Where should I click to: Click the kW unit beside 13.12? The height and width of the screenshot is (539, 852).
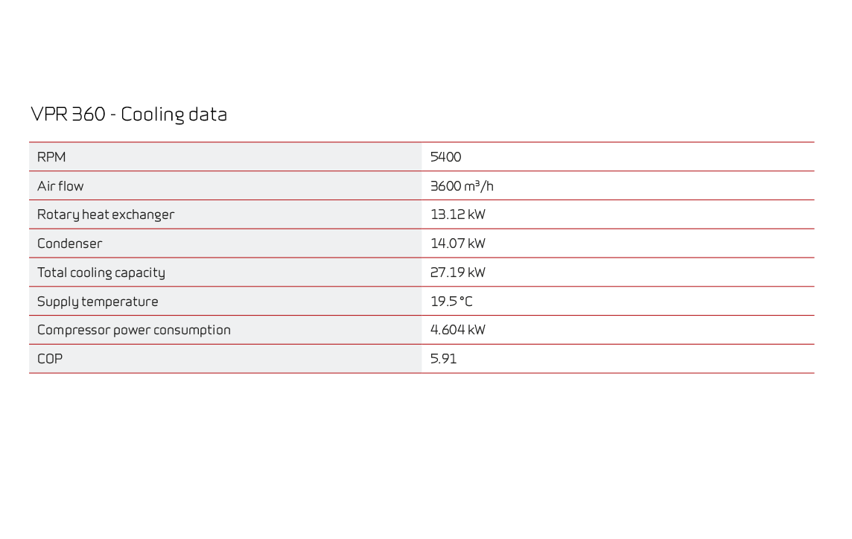(x=477, y=214)
